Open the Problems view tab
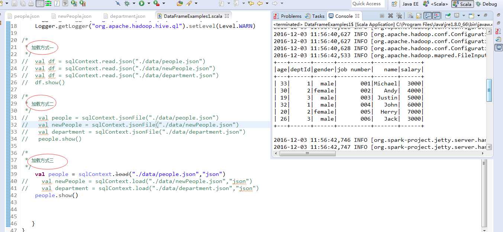This screenshot has width=503, height=232. (287, 16)
